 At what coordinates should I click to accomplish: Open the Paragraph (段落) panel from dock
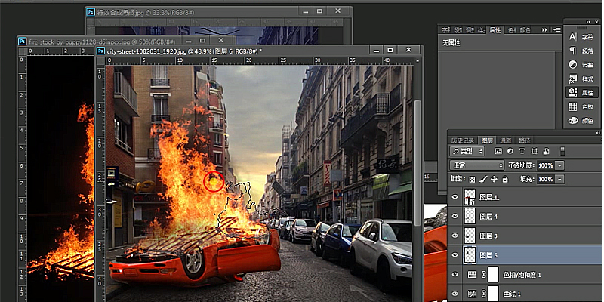point(581,51)
